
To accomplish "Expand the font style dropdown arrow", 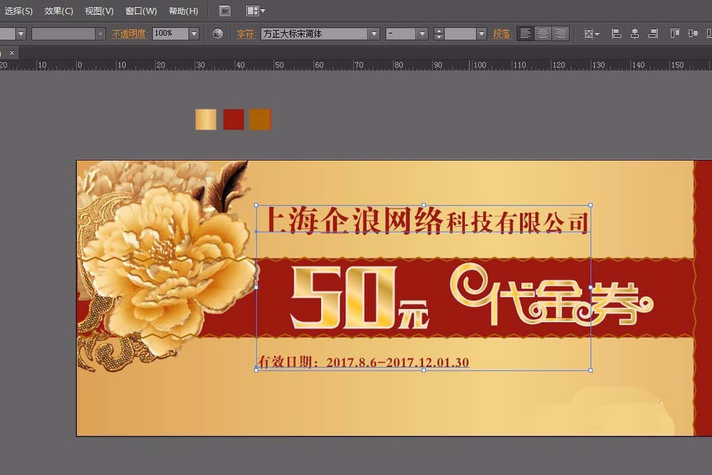I will click(422, 33).
